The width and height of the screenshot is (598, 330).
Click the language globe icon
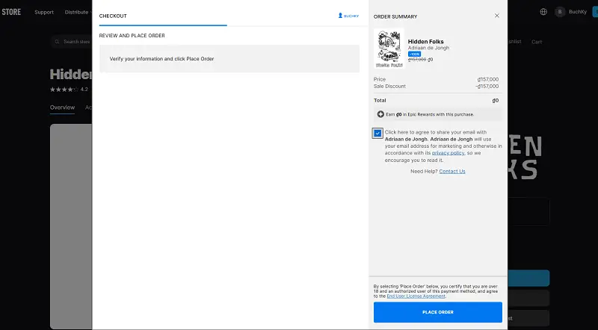543,12
